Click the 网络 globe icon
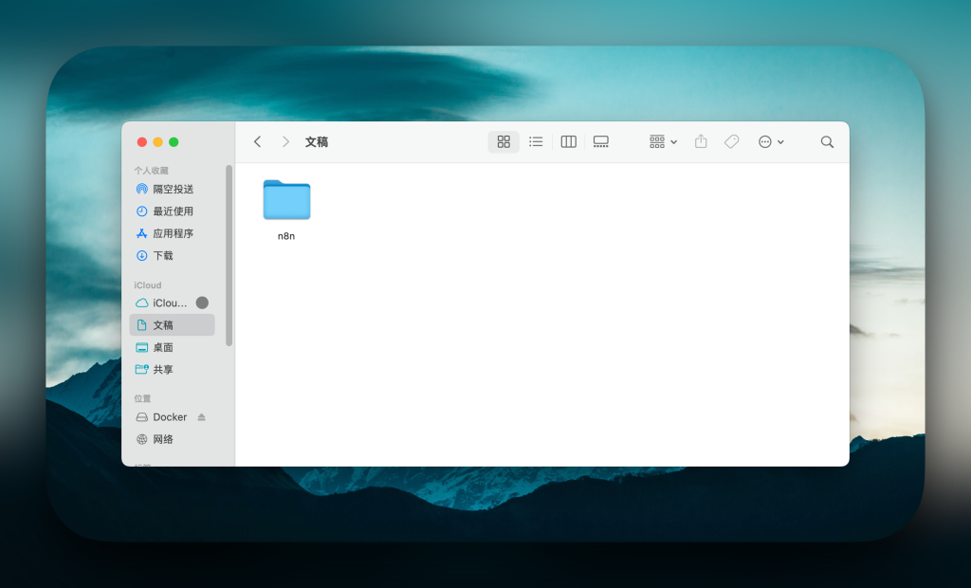Viewport: 971px width, 588px height. click(x=142, y=439)
